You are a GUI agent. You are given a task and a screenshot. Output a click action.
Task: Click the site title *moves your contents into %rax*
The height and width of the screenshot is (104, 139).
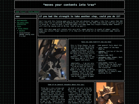[69, 5]
